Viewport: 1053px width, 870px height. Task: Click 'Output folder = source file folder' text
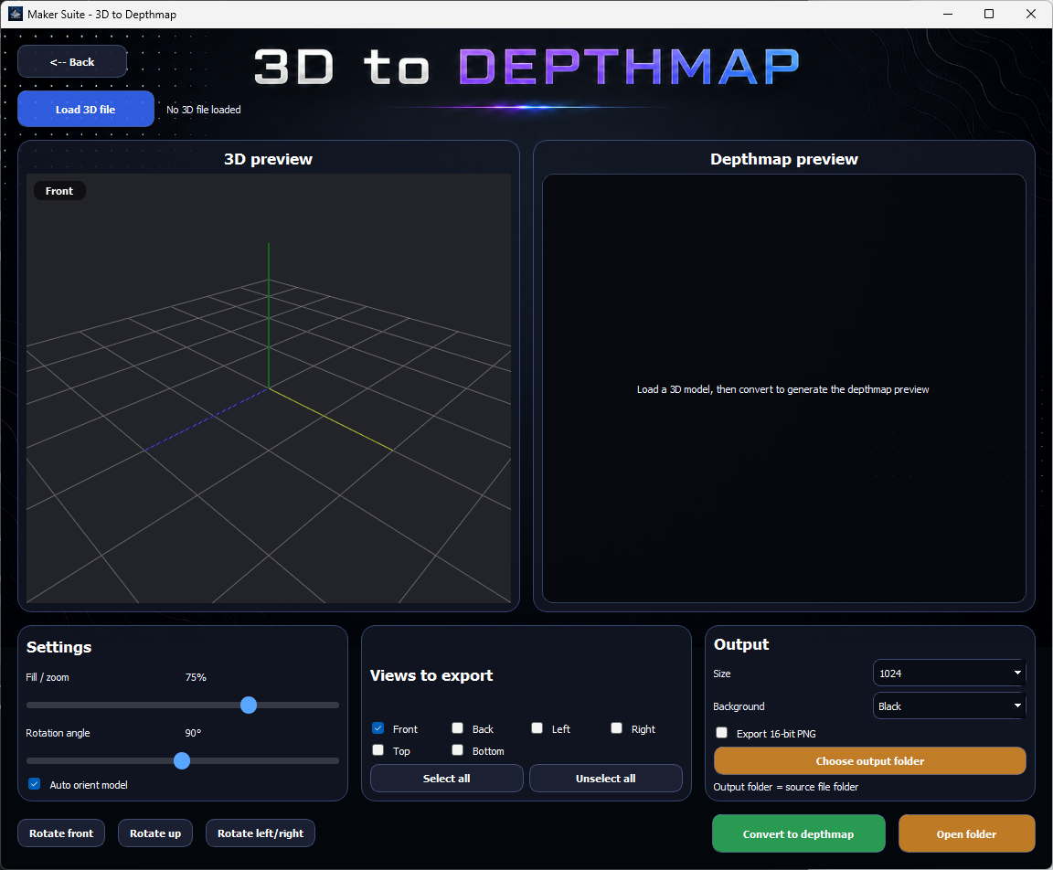pos(786,787)
